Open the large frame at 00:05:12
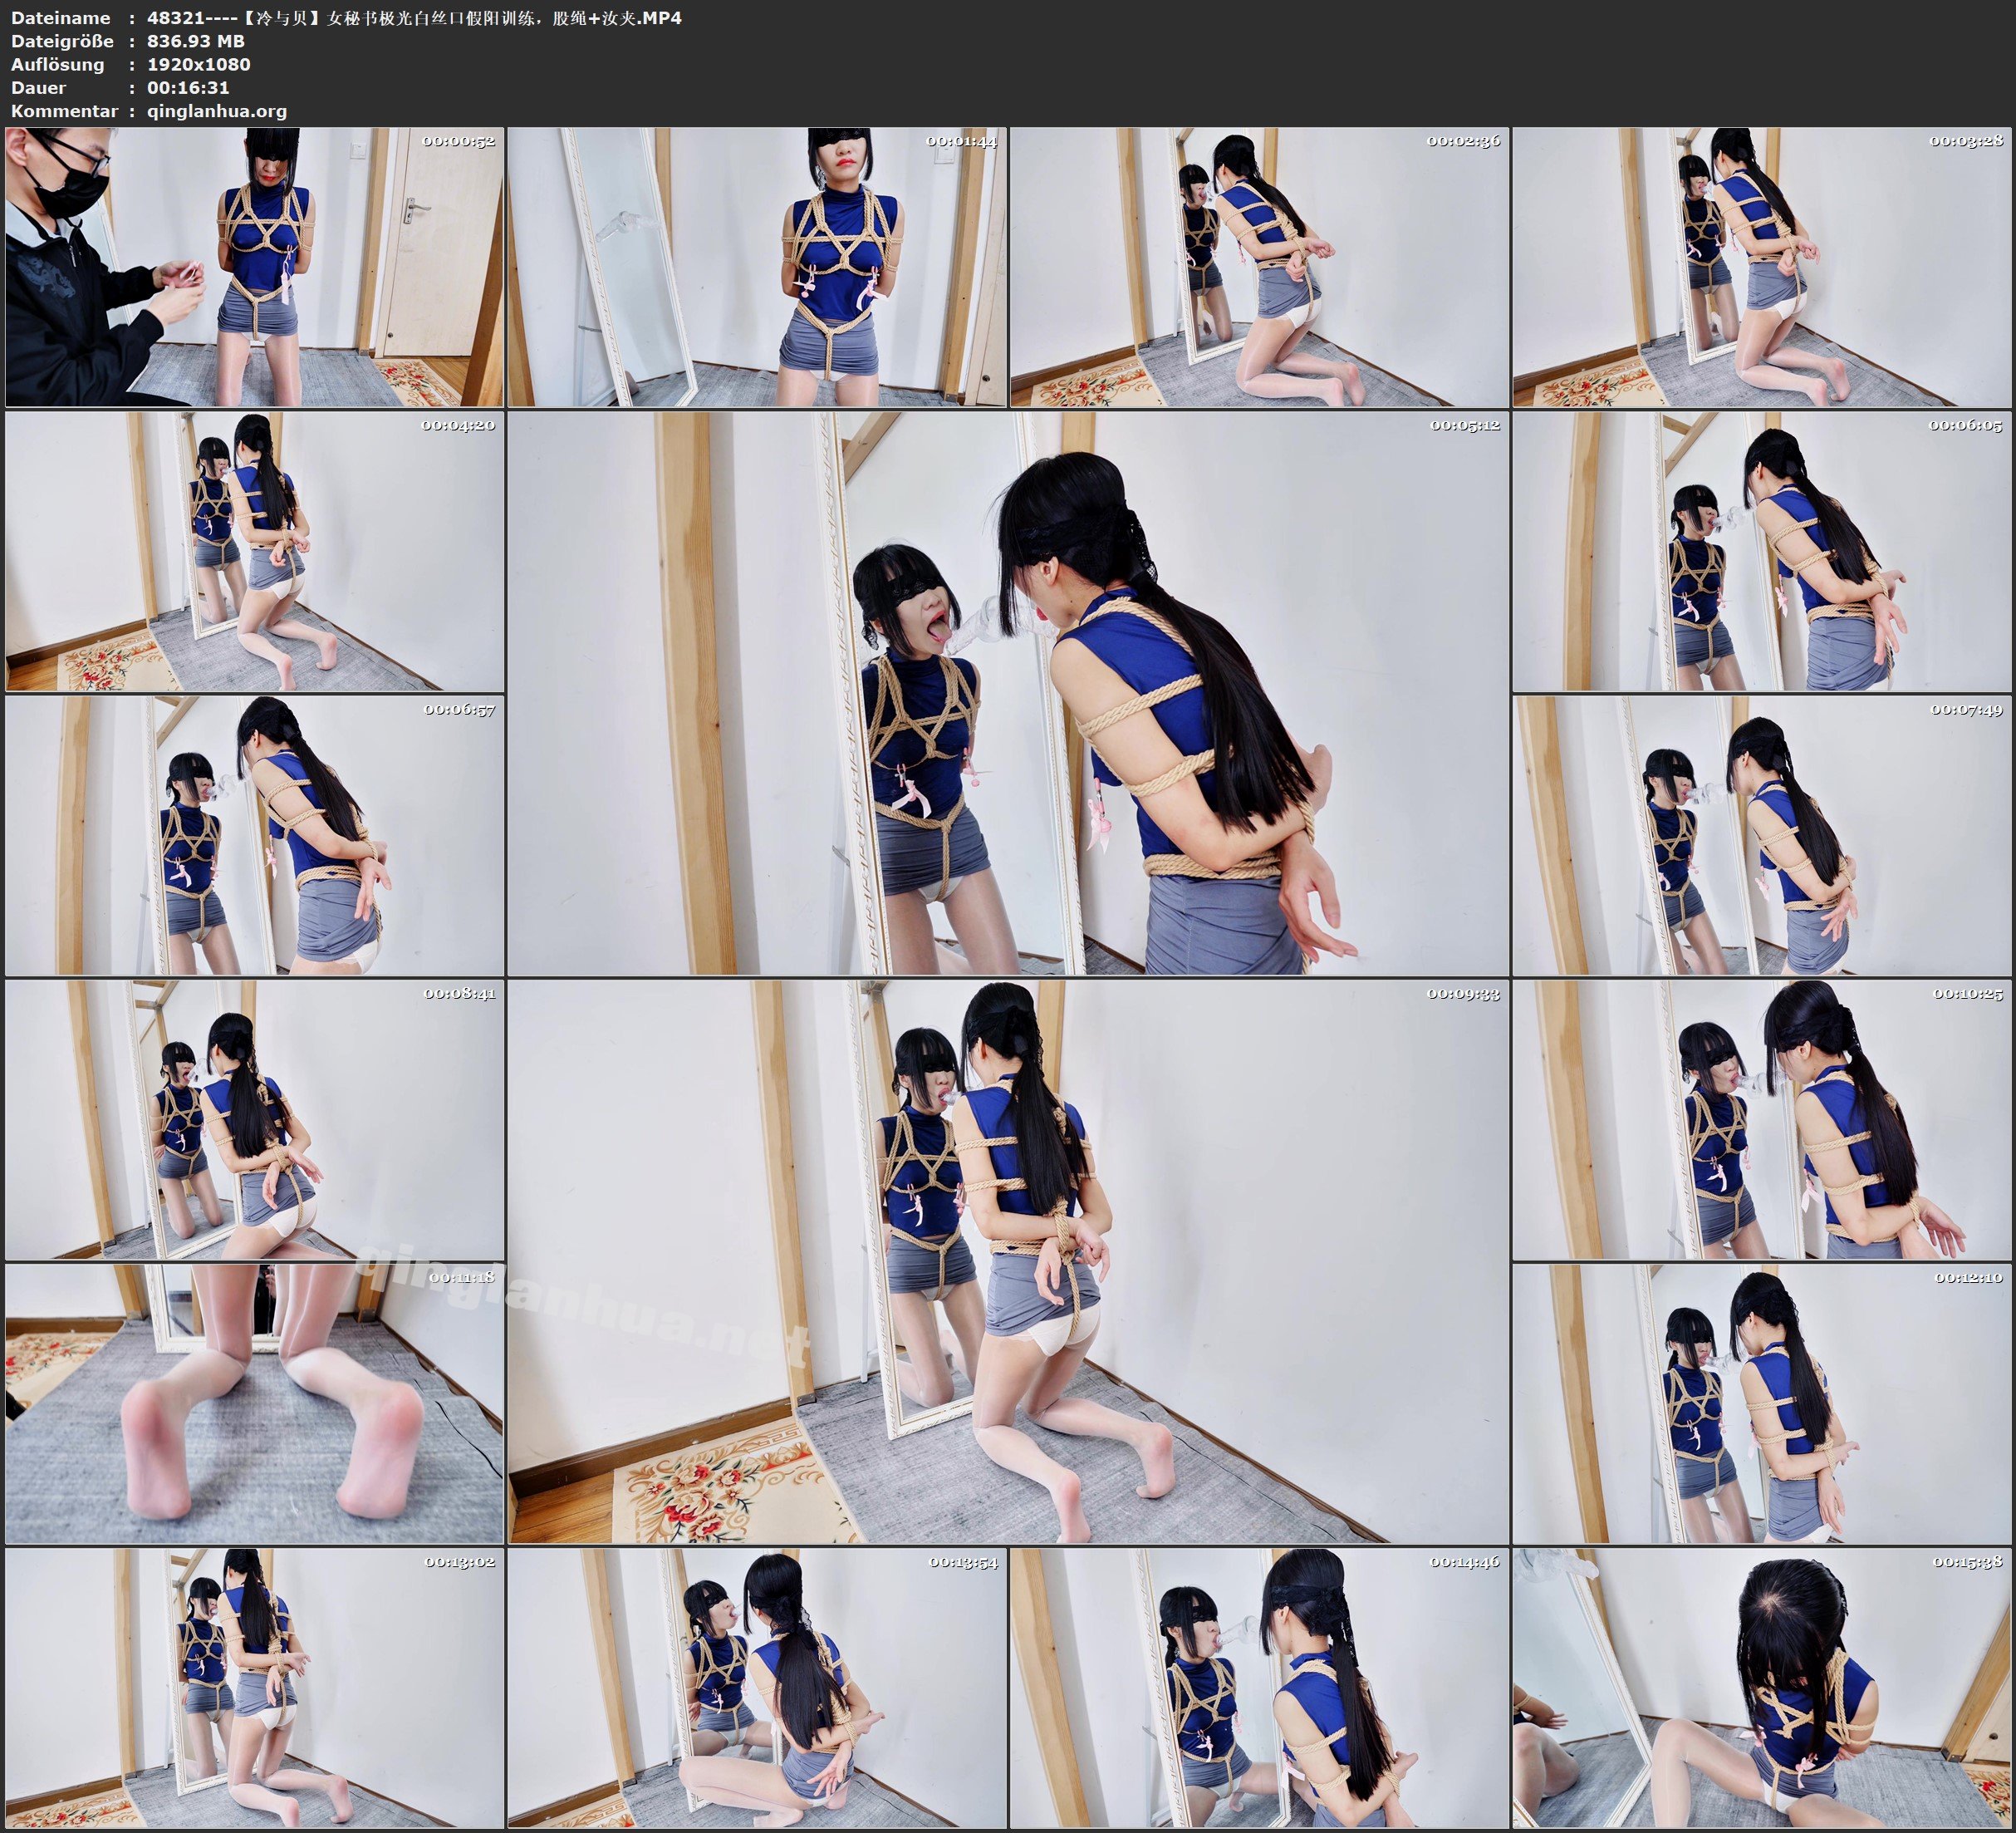The height and width of the screenshot is (1833, 2016). coord(1008,692)
